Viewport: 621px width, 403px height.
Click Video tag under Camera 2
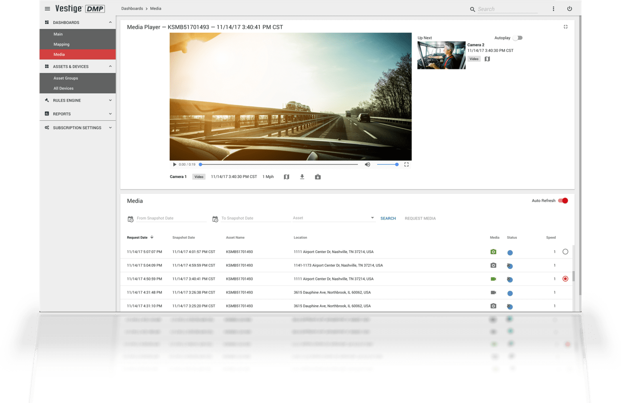(x=474, y=59)
